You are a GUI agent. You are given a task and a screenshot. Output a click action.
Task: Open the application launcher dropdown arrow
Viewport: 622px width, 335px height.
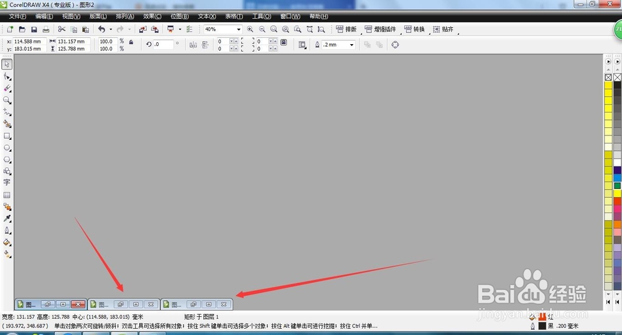[x=180, y=29]
